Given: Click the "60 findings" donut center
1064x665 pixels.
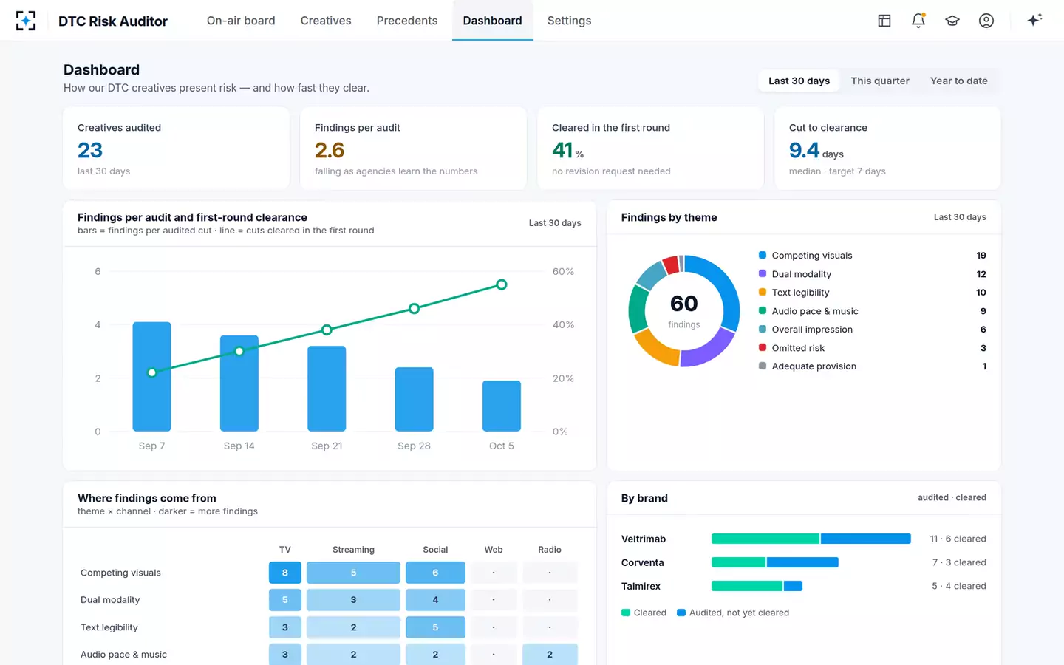Looking at the screenshot, I should 684,310.
